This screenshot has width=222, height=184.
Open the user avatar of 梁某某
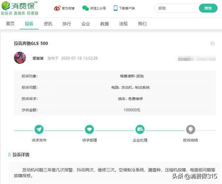coord(20,58)
